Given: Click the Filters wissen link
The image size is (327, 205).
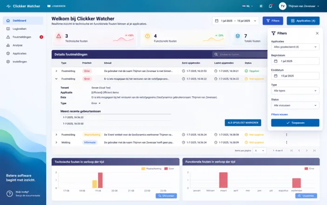Looking at the screenshot, I should click(280, 114).
